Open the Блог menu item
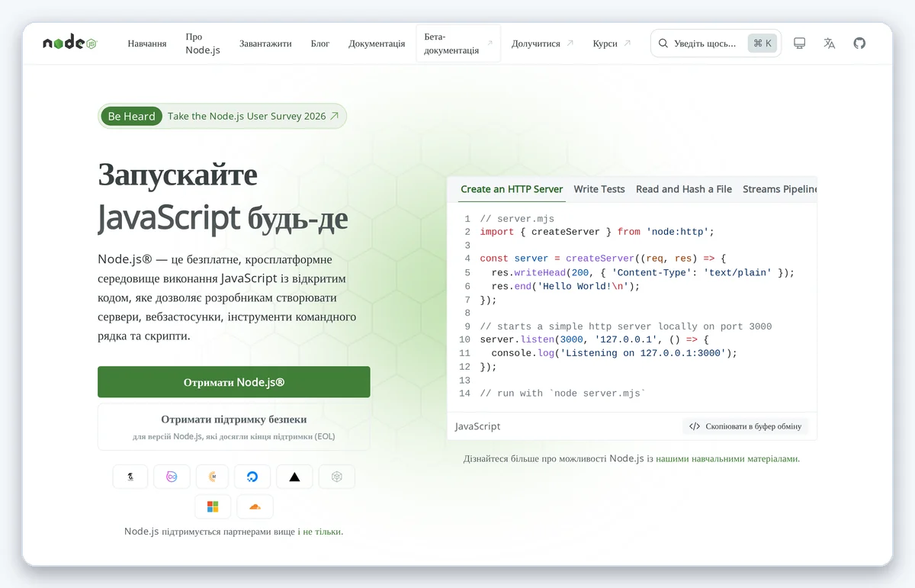Image resolution: width=915 pixels, height=588 pixels. point(320,43)
